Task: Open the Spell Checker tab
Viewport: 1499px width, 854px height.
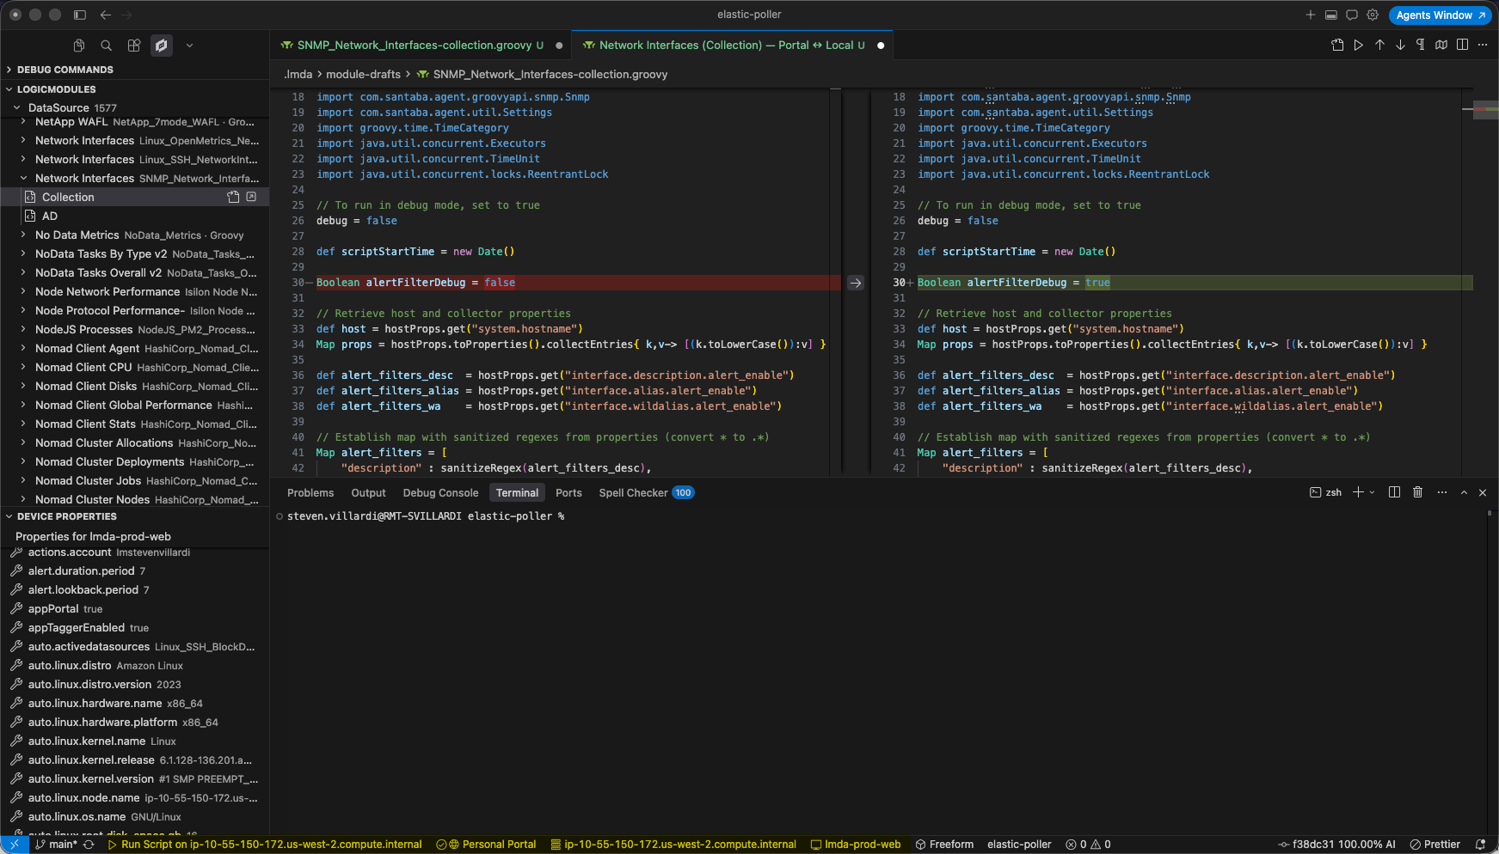Action: point(647,493)
